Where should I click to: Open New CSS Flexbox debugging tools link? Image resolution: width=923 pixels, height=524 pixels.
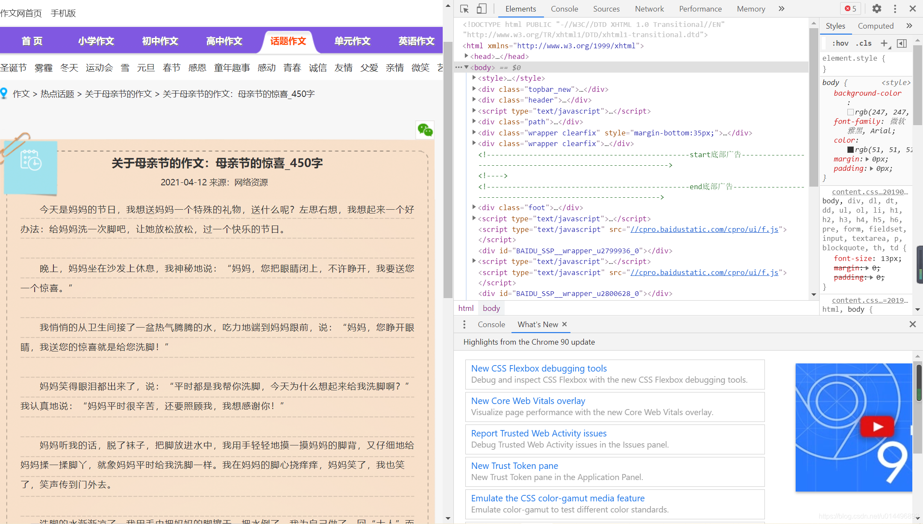click(538, 368)
